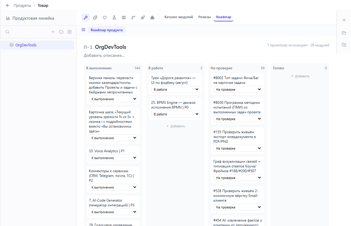Click Добавить in the Готово column

click(x=300, y=76)
